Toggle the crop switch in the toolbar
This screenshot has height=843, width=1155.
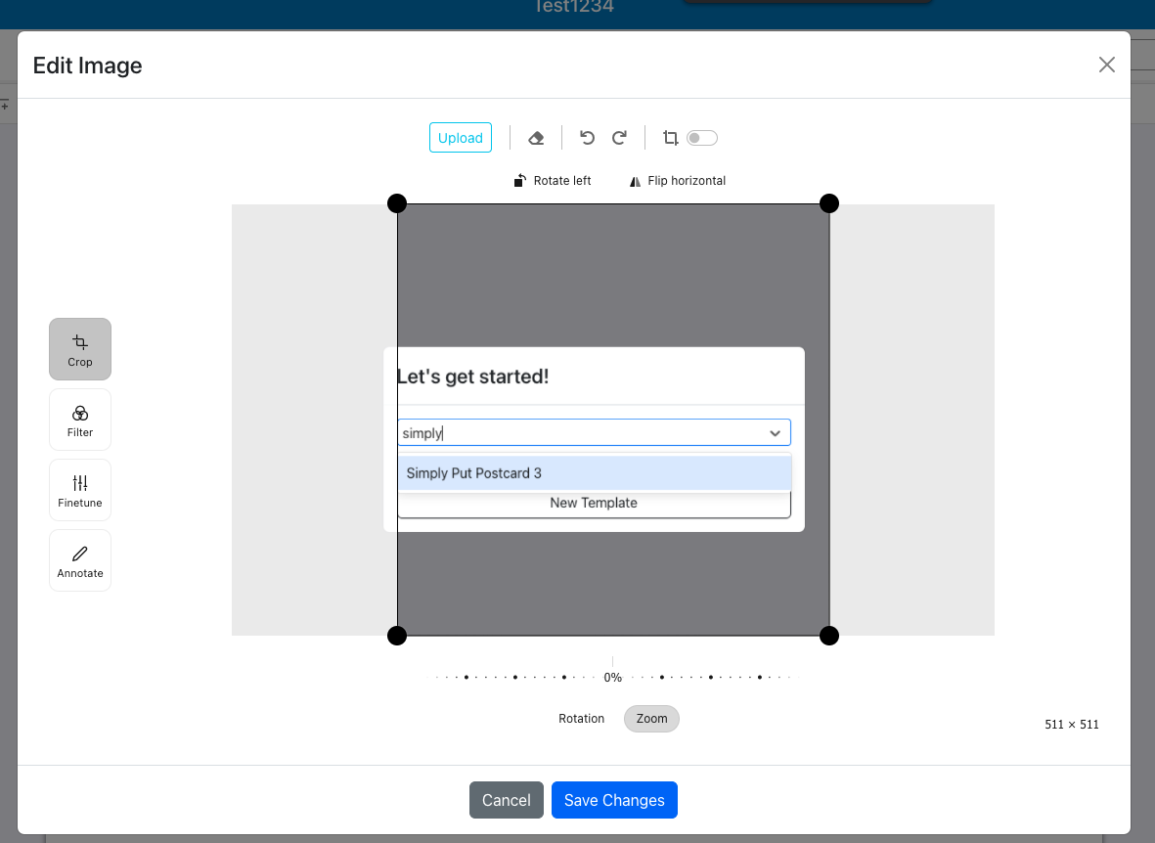[701, 138]
